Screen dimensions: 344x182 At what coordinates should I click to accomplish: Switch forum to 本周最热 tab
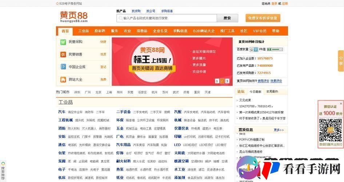[272, 92]
